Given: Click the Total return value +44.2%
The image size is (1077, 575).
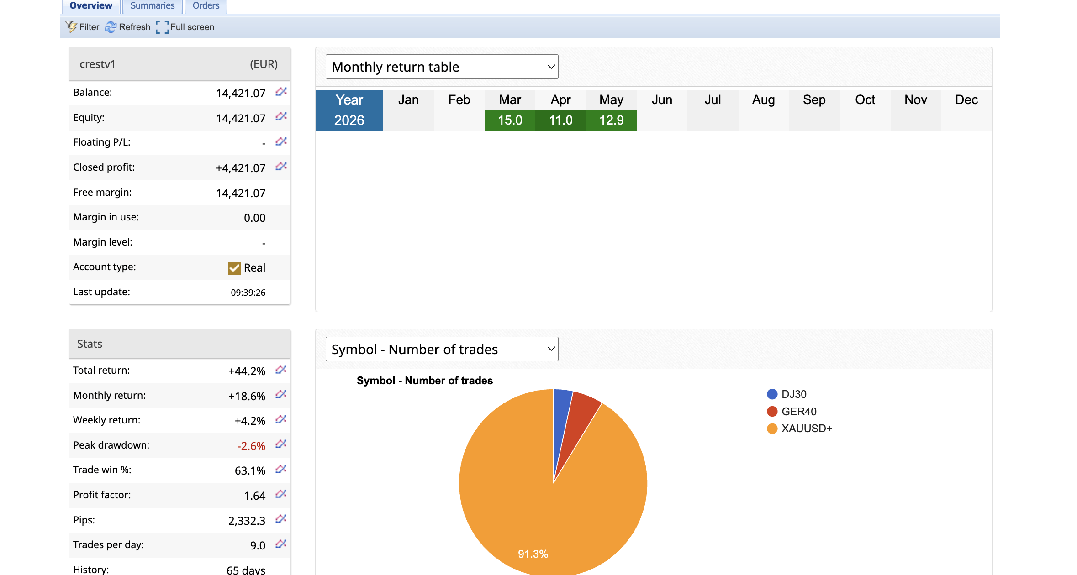Looking at the screenshot, I should point(247,371).
